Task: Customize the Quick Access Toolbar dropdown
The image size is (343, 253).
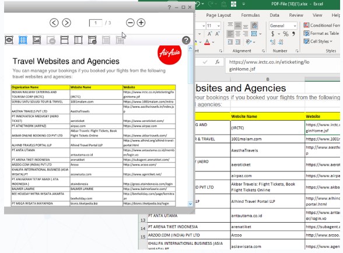Action: click(x=243, y=4)
